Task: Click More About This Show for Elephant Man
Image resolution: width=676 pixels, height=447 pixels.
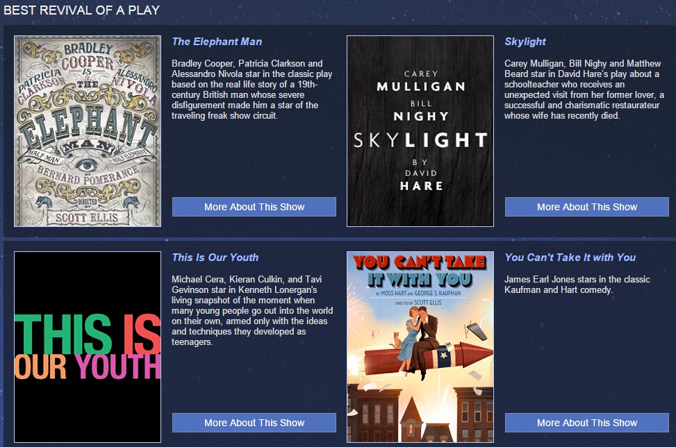Action: click(254, 207)
